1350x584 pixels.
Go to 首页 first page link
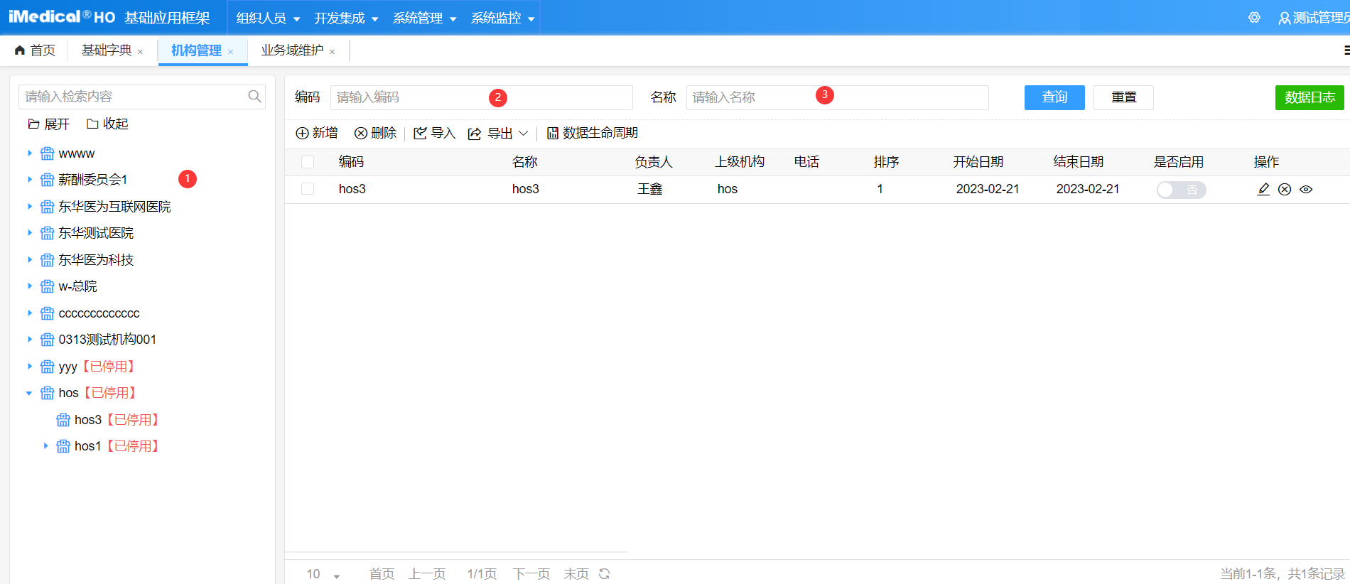pyautogui.click(x=382, y=574)
